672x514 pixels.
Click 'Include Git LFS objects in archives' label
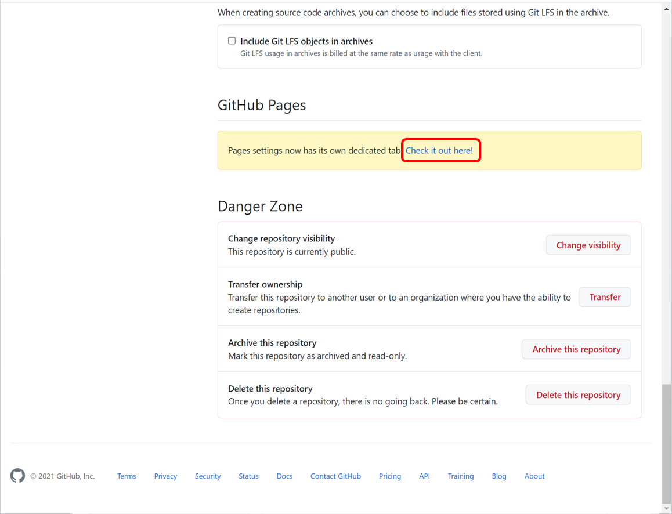point(306,41)
